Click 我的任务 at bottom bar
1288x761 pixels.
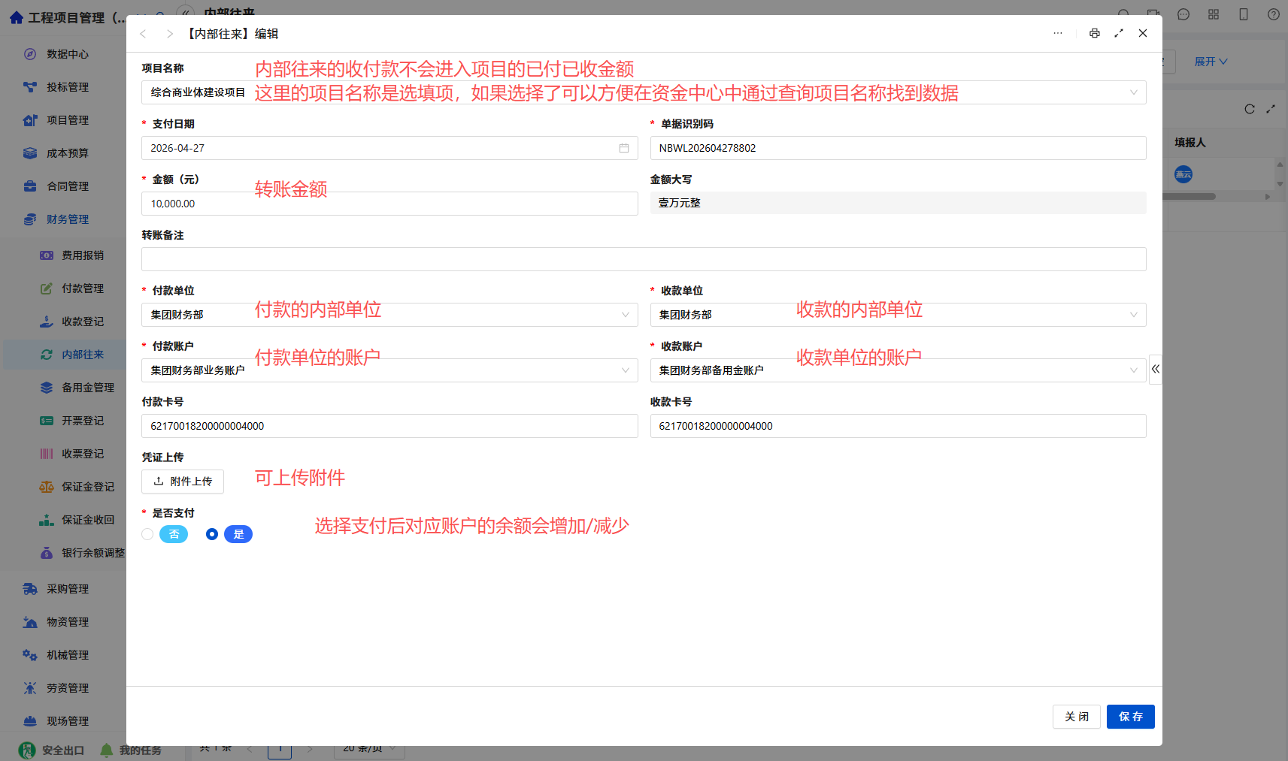pyautogui.click(x=131, y=750)
